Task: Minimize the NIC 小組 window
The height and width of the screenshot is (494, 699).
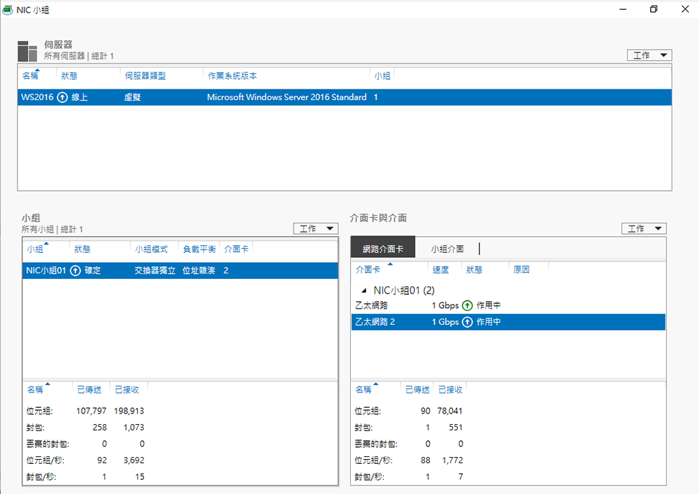Action: pos(623,9)
